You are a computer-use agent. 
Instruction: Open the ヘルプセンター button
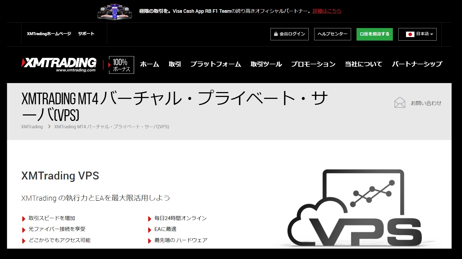click(x=332, y=34)
